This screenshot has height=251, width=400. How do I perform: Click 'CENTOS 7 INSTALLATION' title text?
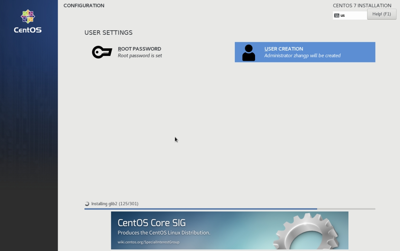pyautogui.click(x=362, y=5)
